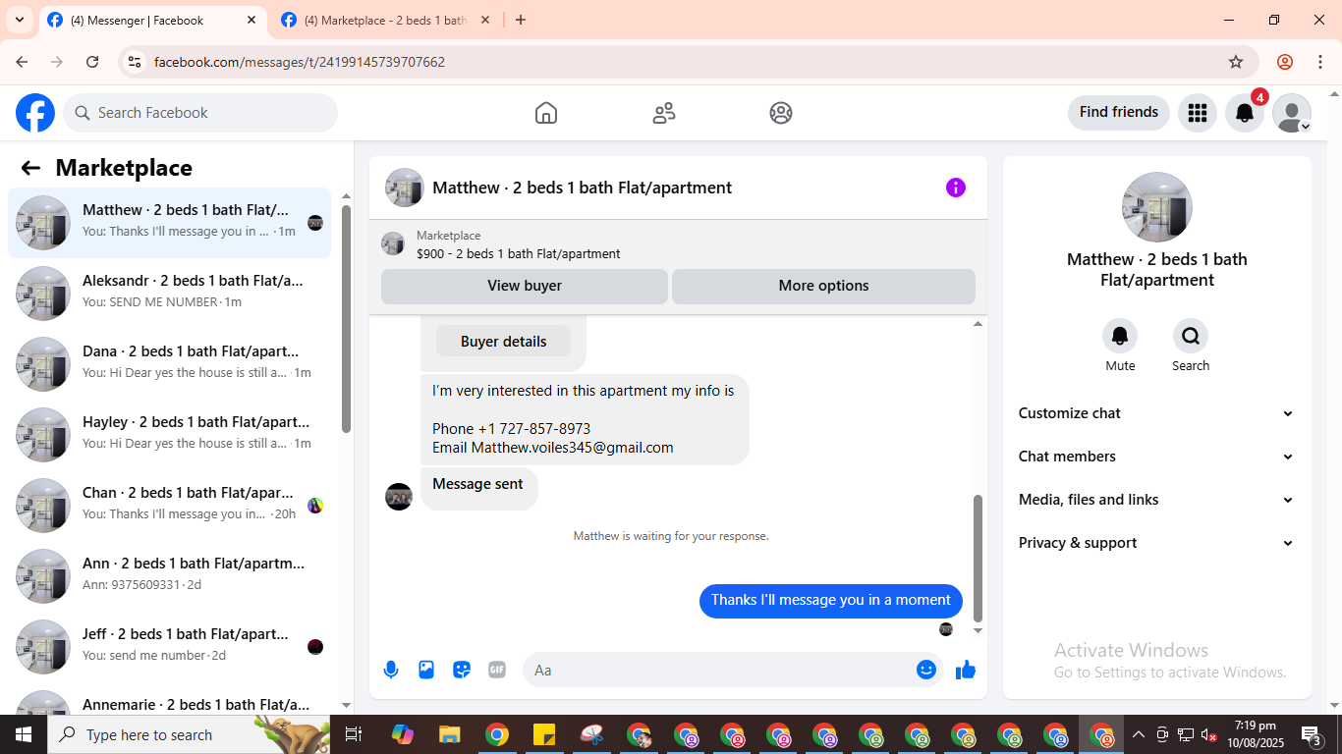Open the emoji picker smiley icon
The width and height of the screenshot is (1342, 754).
click(x=926, y=670)
